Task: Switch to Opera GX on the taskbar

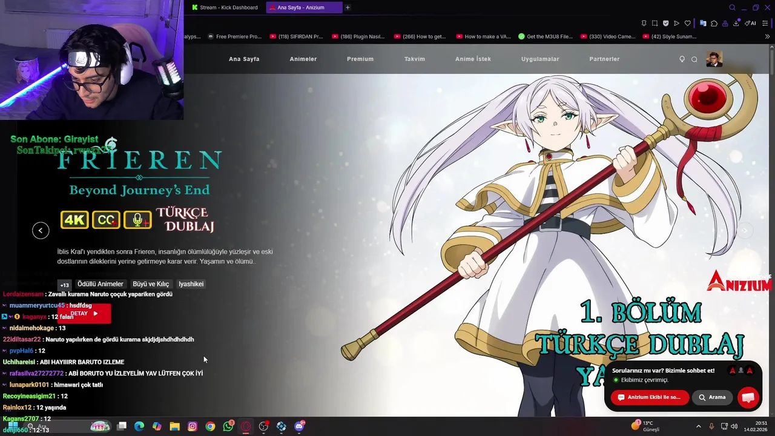Action: point(246,426)
